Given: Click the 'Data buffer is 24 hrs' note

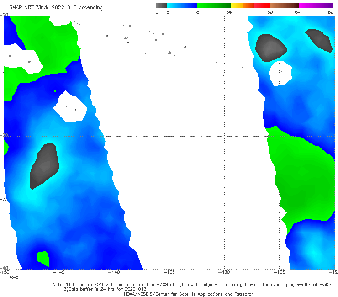Looking at the screenshot, I should pos(105,289).
